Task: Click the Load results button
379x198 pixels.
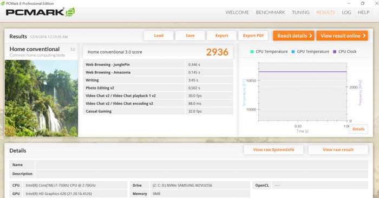Action: (159, 36)
